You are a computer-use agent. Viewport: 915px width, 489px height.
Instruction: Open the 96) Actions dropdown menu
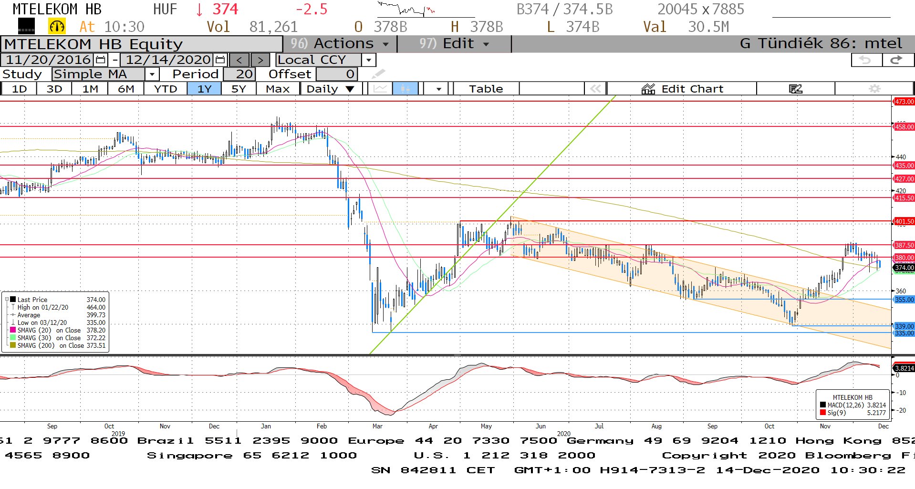(340, 43)
